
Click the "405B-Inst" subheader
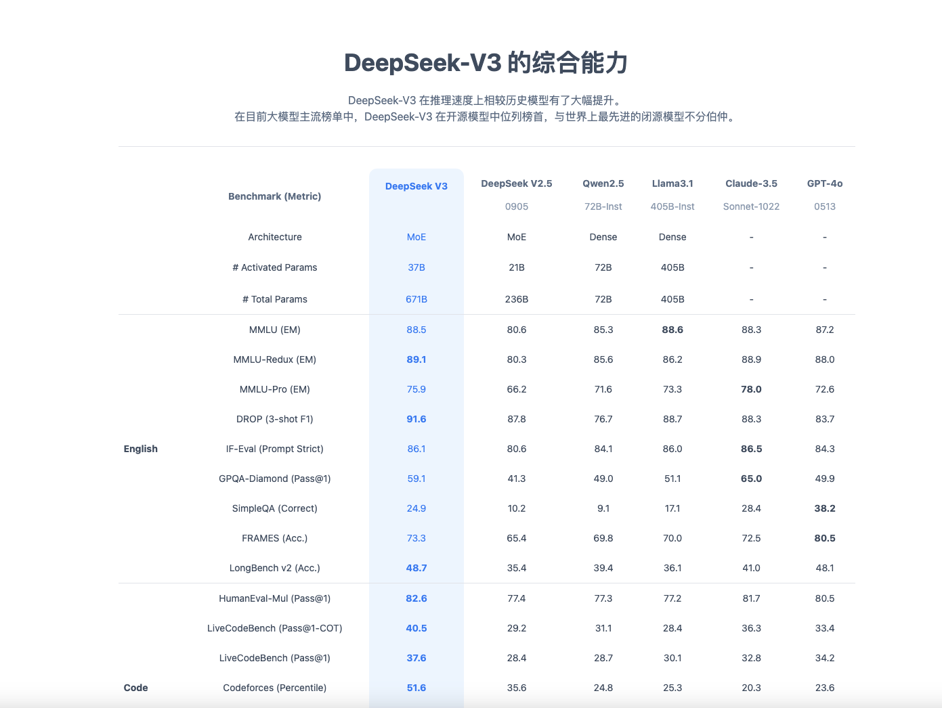(672, 206)
